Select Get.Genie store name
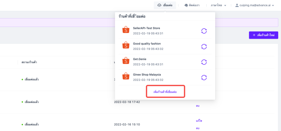 point(140,59)
